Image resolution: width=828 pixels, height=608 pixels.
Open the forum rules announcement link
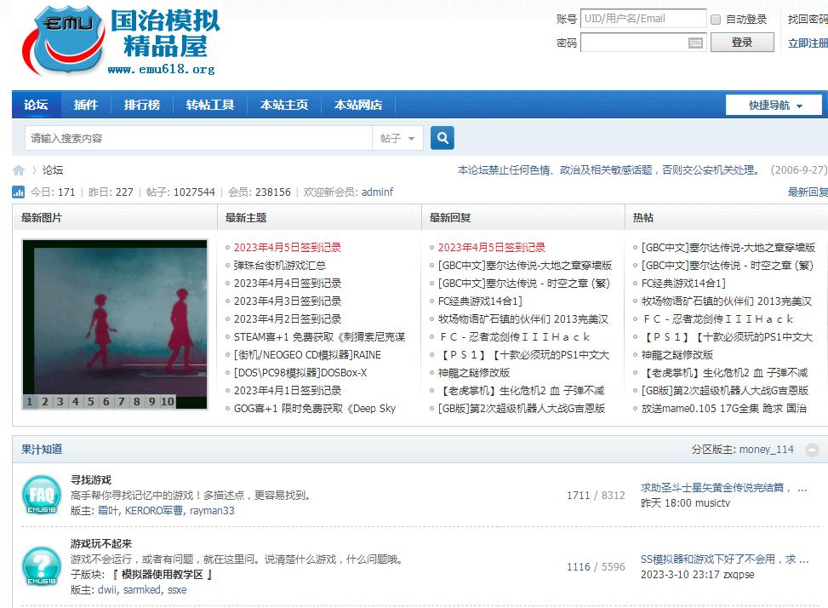tap(608, 170)
